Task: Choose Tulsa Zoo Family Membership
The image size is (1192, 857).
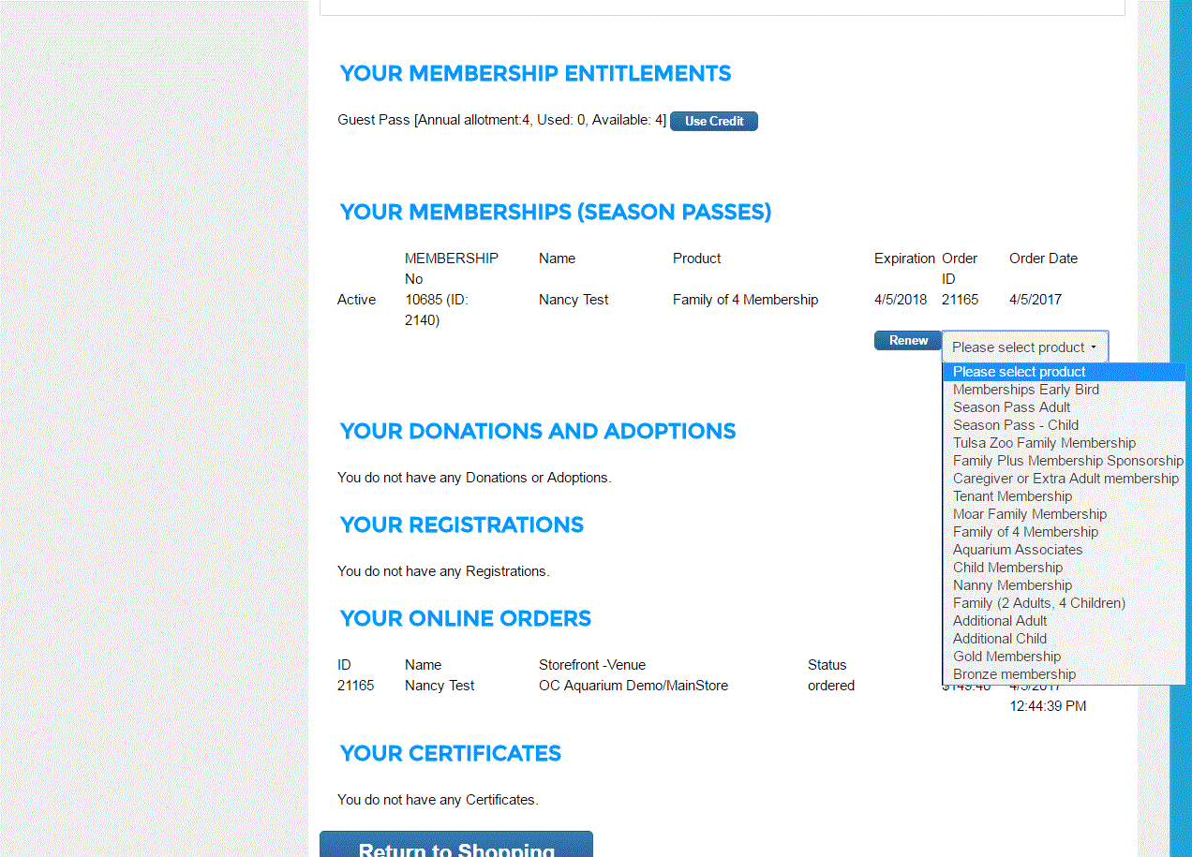Action: (1044, 443)
